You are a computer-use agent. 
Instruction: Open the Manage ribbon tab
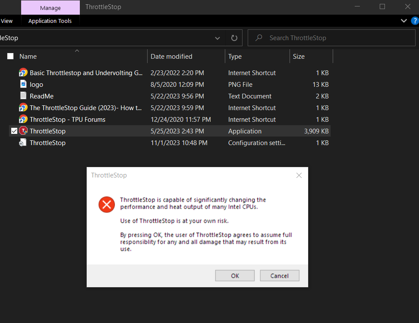[50, 8]
